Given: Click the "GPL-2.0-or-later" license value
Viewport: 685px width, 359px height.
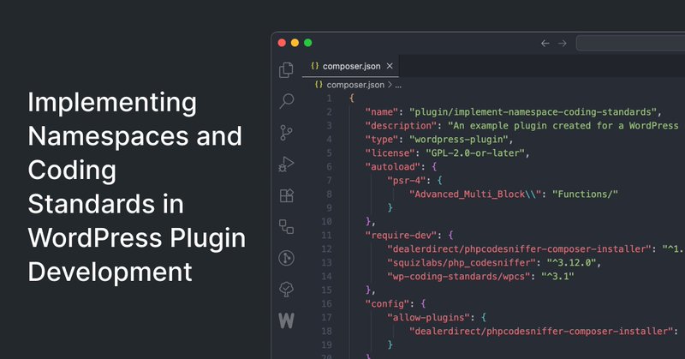Looking at the screenshot, I should pyautogui.click(x=475, y=153).
